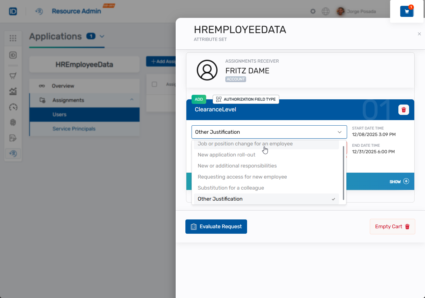Screen dimensions: 425x298
Task: Open the Other Justification dropdown box
Action: click(269, 132)
